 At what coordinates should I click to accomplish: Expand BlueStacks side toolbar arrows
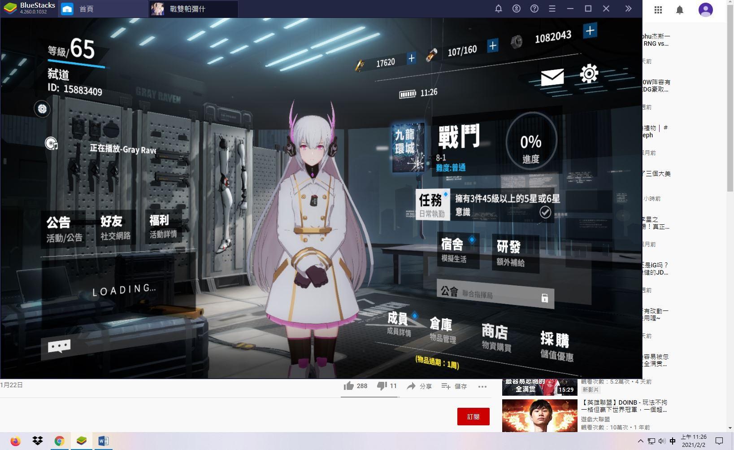(628, 9)
